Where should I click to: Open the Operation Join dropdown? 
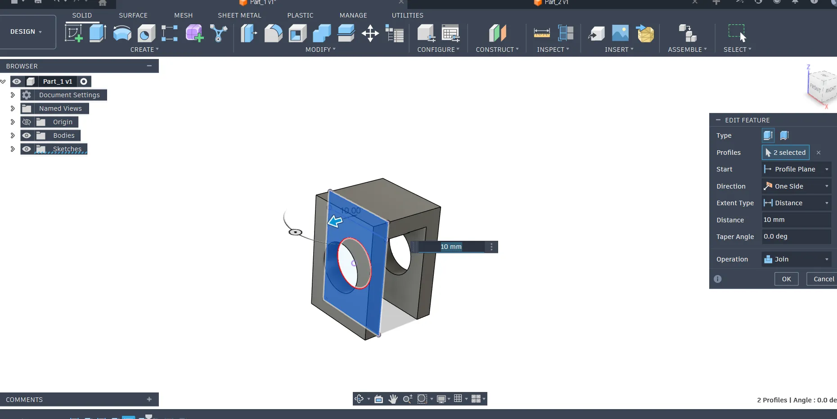(796, 259)
